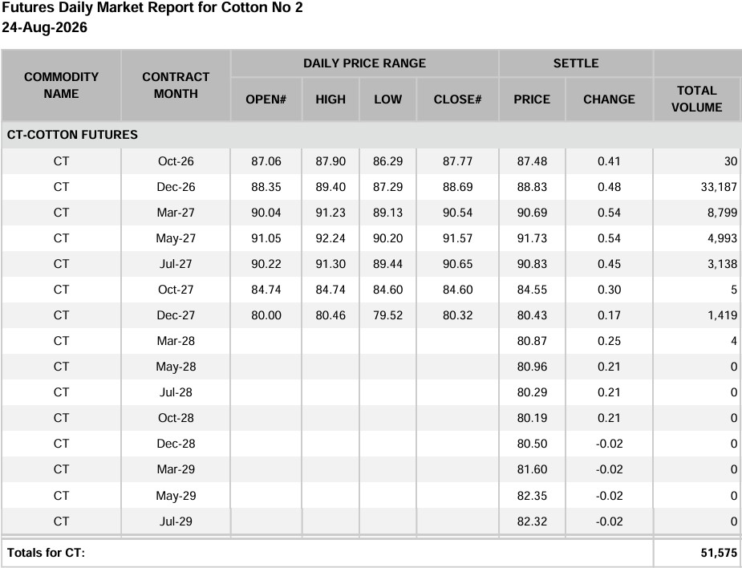742x568 pixels.
Task: Click the Jul-27 open value 90.22
Action: click(266, 264)
